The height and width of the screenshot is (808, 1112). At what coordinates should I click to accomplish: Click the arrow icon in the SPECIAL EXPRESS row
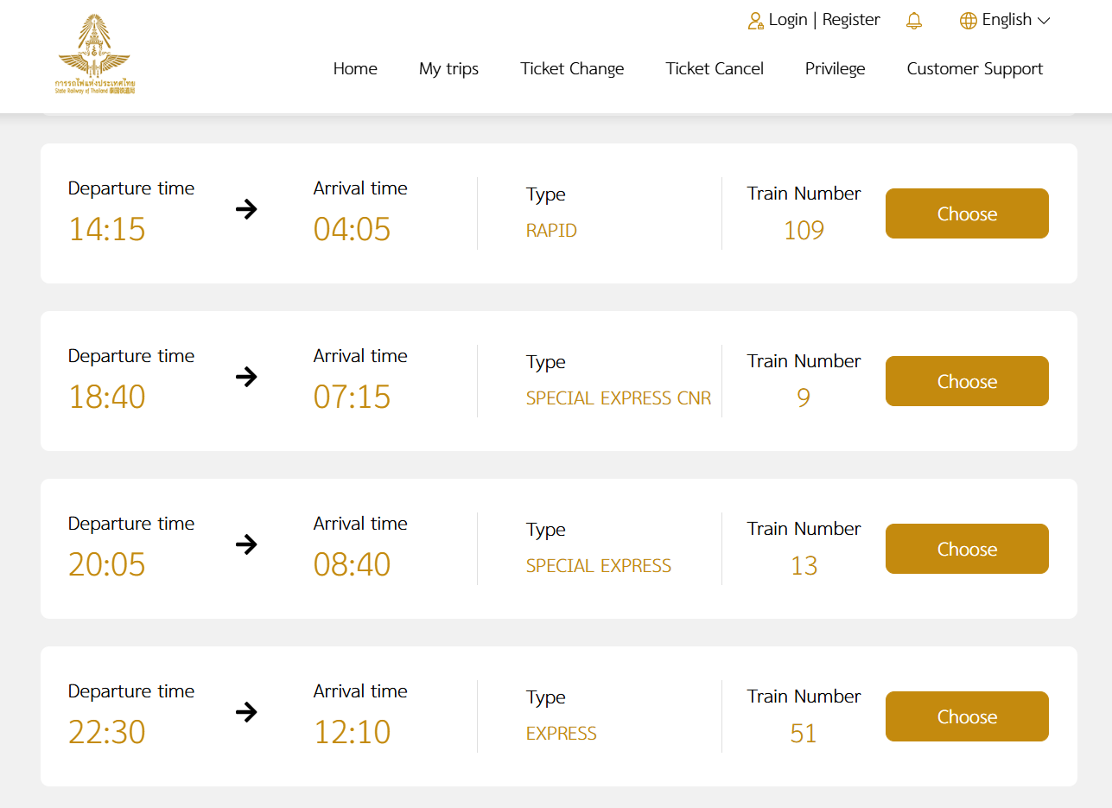coord(247,544)
